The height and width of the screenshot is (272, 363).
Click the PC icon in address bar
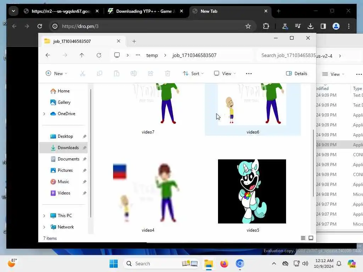117,55
